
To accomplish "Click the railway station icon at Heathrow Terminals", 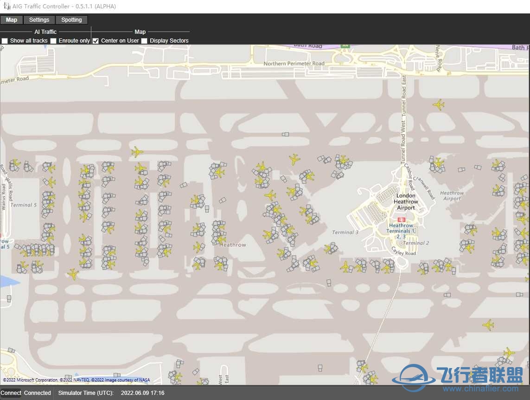I will tap(401, 219).
